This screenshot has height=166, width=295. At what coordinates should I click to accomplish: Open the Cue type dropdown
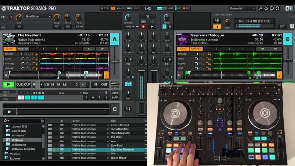(x=92, y=93)
